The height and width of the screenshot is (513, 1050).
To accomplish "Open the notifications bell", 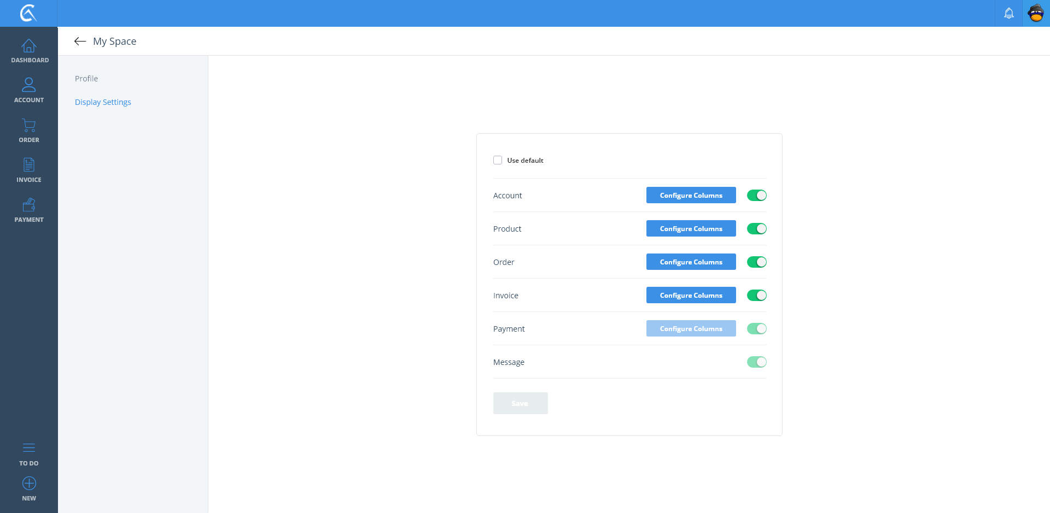I will (x=1008, y=13).
